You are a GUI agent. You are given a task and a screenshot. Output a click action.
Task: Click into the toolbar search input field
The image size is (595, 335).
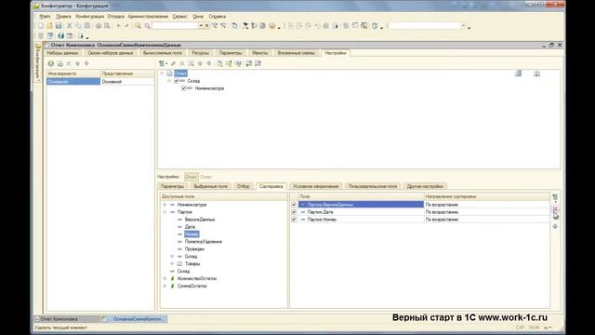[x=175, y=26]
